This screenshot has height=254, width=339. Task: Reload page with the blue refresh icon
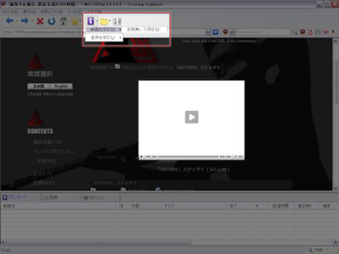tap(52, 21)
